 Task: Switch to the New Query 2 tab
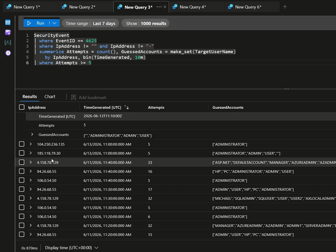coord(86,7)
